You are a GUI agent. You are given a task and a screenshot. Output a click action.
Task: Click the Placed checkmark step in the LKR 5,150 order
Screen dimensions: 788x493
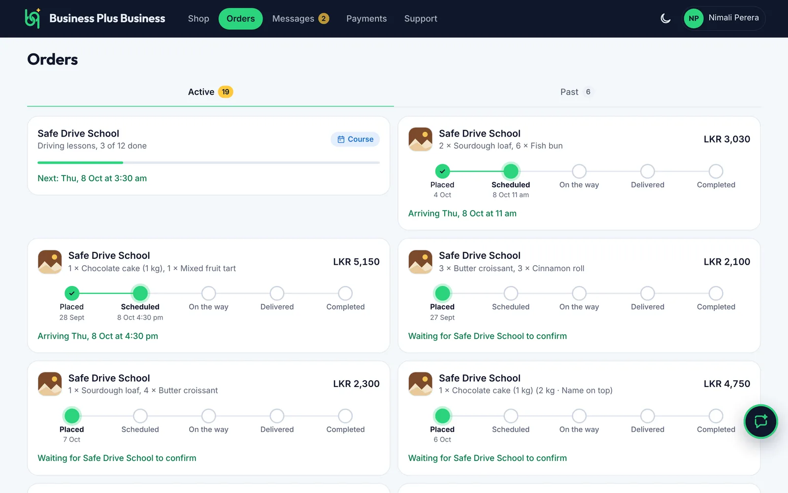pos(72,293)
